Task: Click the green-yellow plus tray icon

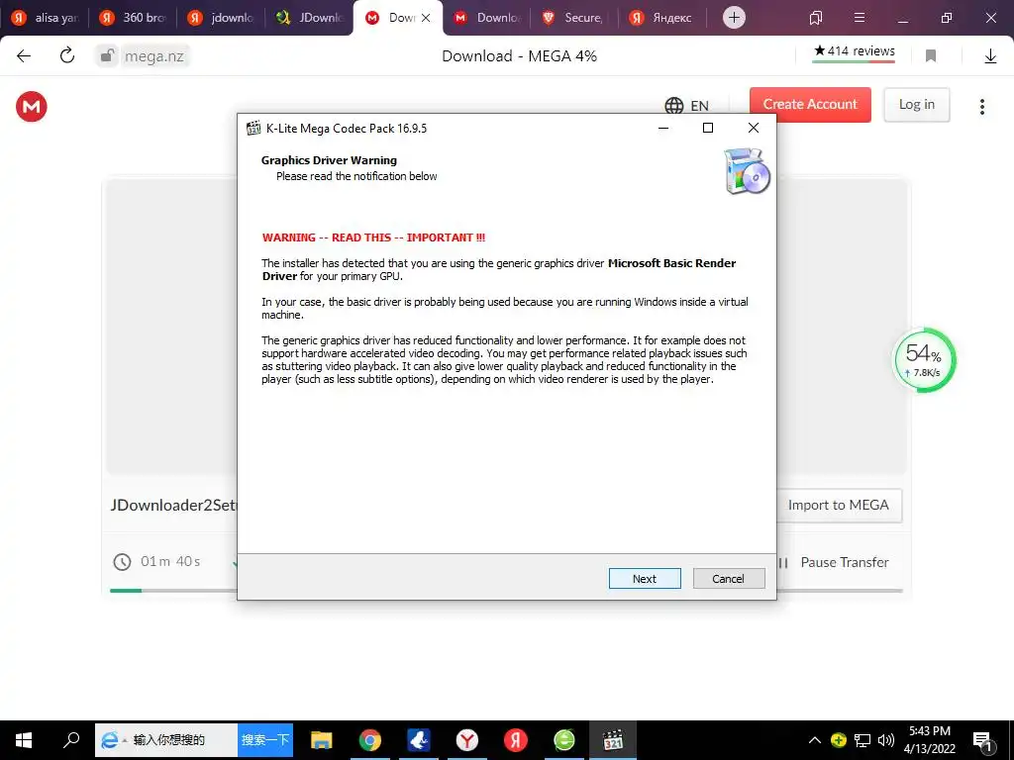Action: point(838,740)
